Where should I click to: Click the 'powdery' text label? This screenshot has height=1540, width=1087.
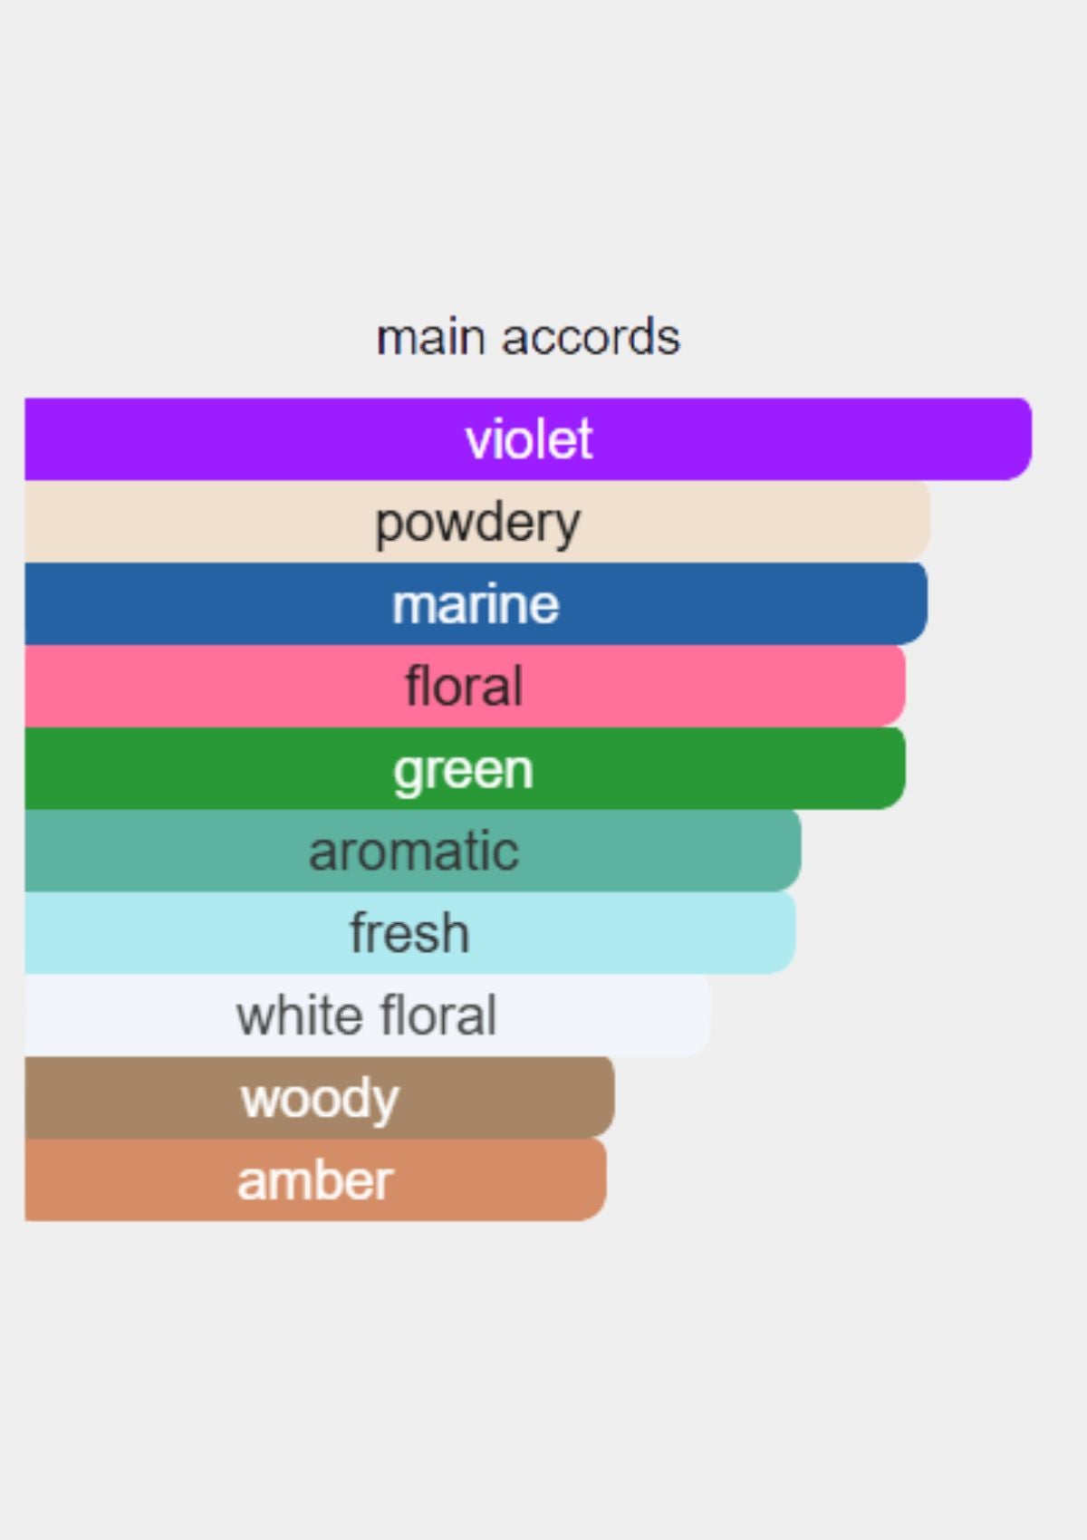477,525
